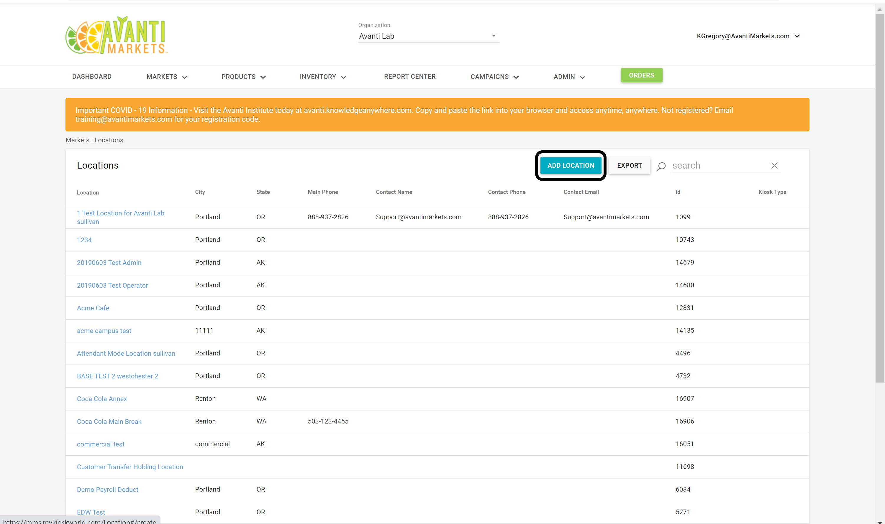The image size is (885, 524).
Task: Click the city value 11111
Action: click(204, 330)
